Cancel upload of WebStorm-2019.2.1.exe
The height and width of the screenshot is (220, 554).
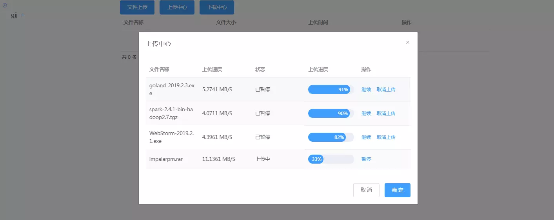[386, 137]
